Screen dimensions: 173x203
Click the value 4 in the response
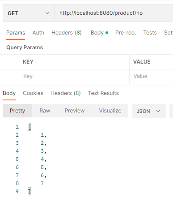click(42, 159)
